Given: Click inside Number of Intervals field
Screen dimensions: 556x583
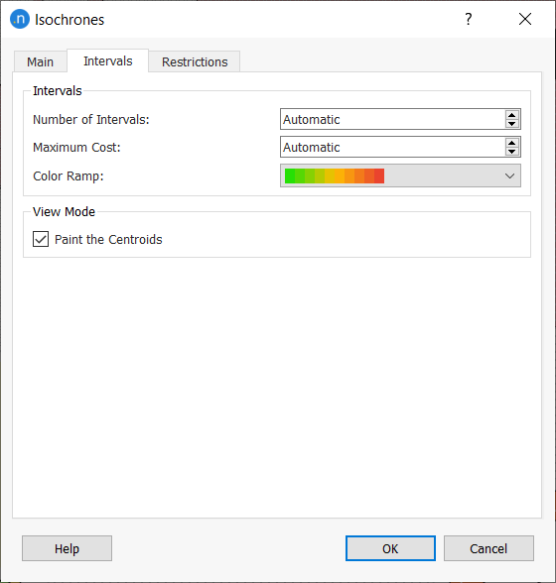Looking at the screenshot, I should click(x=392, y=119).
